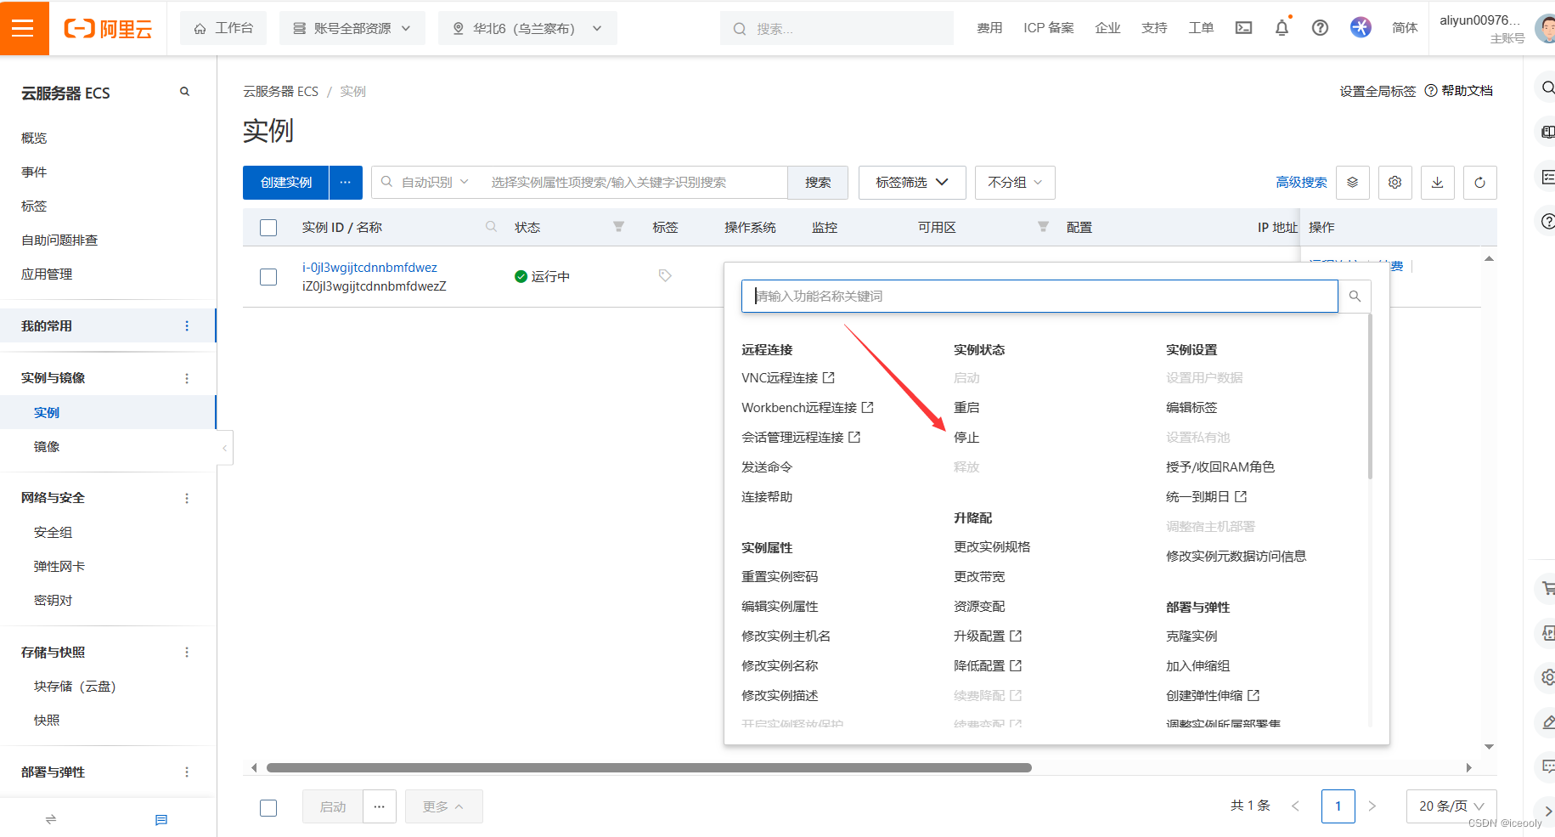This screenshot has height=837, width=1555.
Task: Focus the top 搜索 search box
Action: click(x=837, y=28)
